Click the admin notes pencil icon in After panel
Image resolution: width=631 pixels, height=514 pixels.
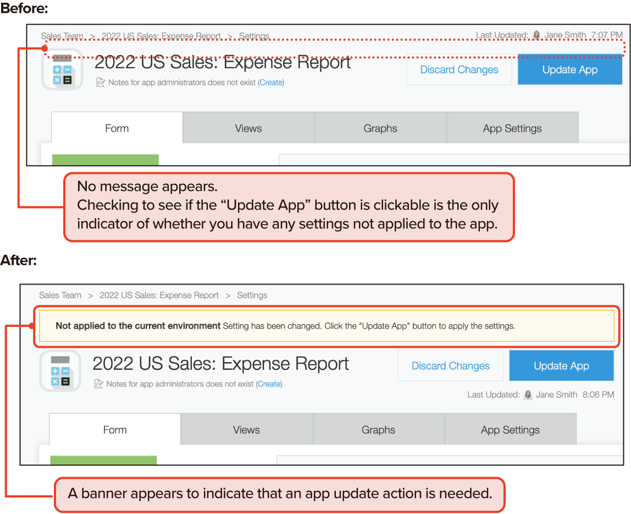(x=99, y=384)
